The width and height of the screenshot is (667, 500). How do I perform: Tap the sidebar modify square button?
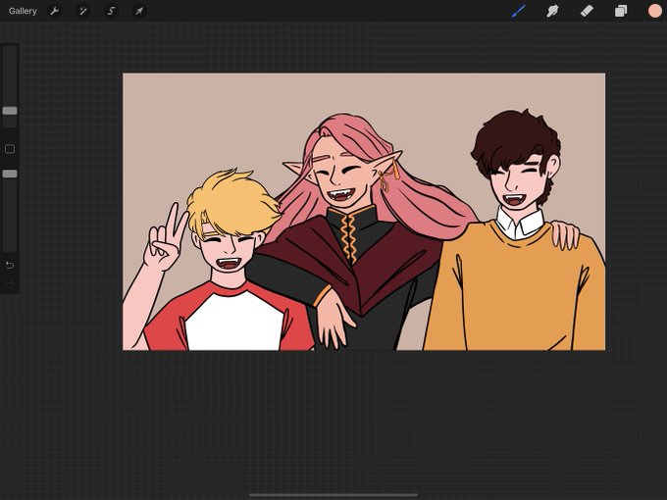click(x=10, y=149)
